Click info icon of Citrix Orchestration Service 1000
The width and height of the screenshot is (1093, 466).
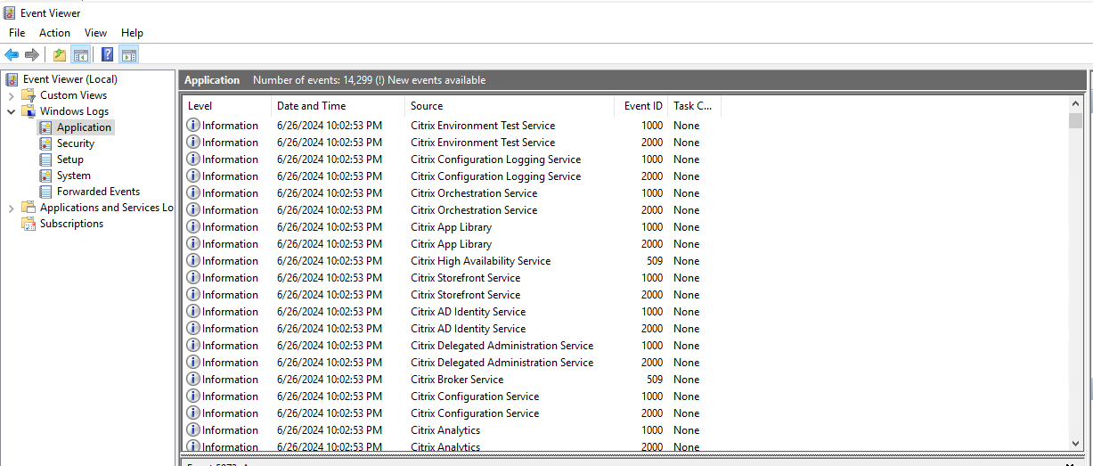click(193, 193)
